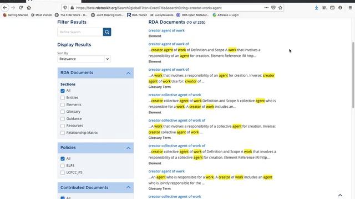
Task: Open the Firefox account icon
Action: click(340, 8)
